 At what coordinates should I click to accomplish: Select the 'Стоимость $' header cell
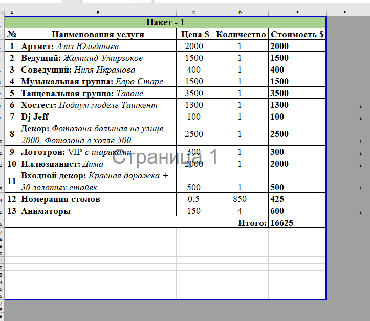297,34
